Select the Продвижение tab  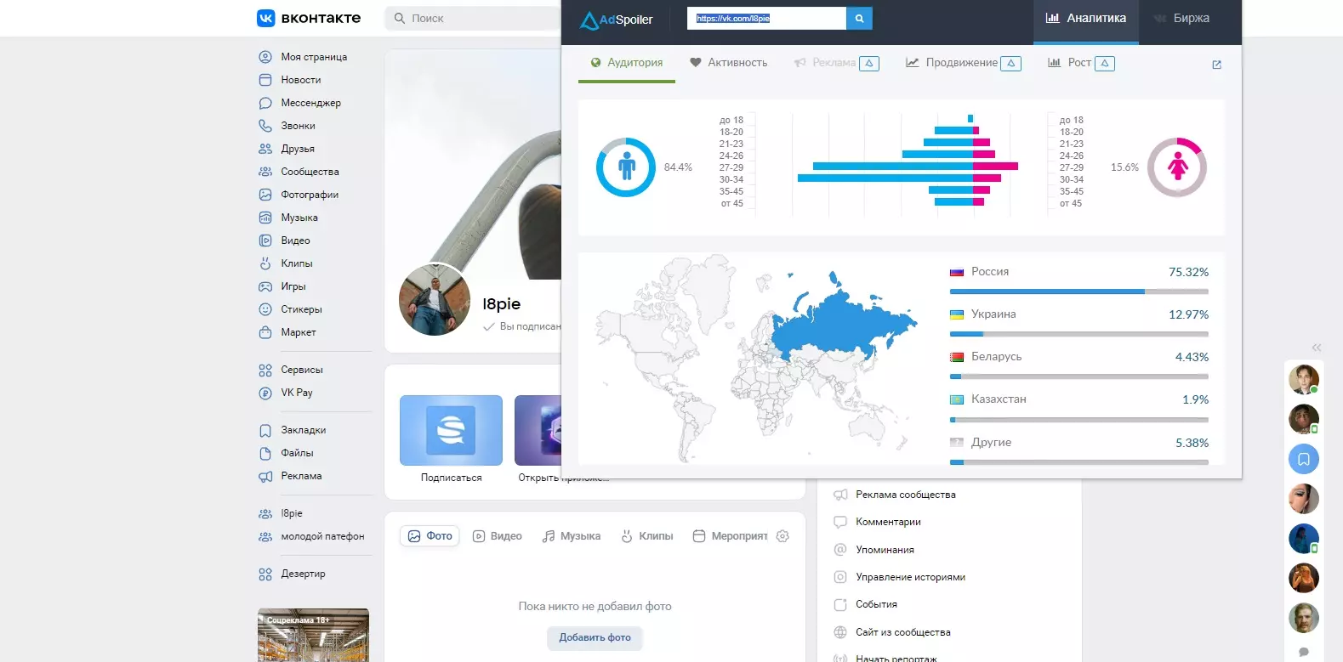pos(962,63)
